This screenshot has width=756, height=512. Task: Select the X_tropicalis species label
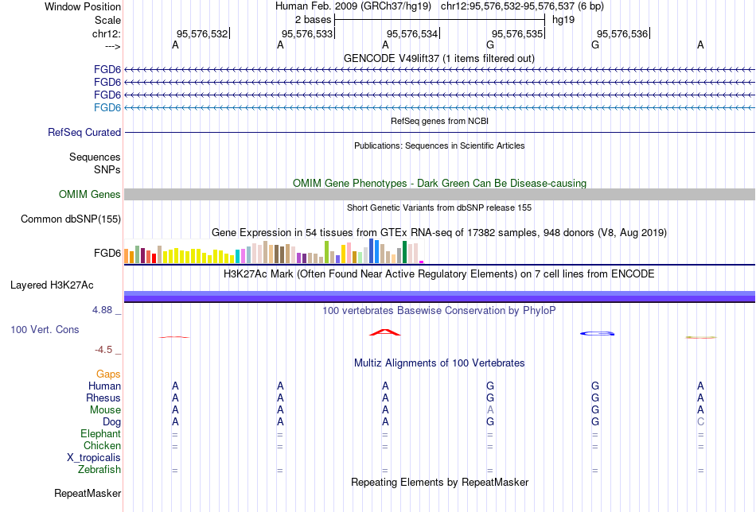pos(94,458)
